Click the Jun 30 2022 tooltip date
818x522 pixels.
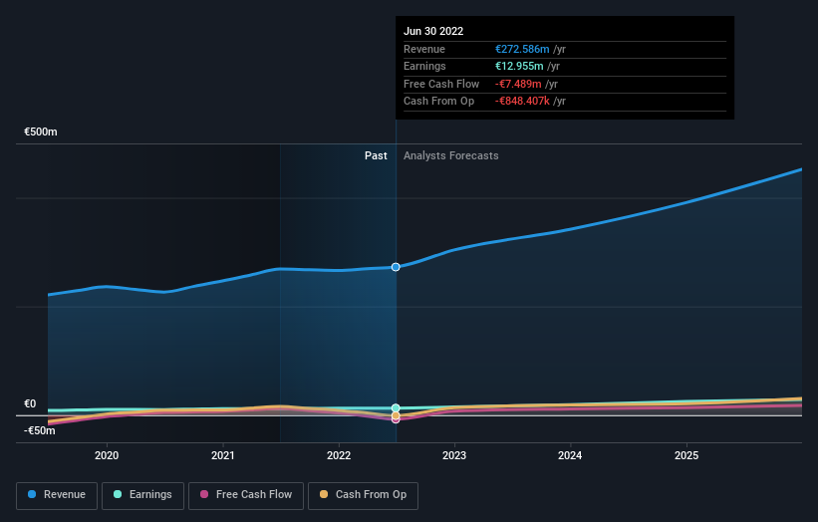coord(433,31)
